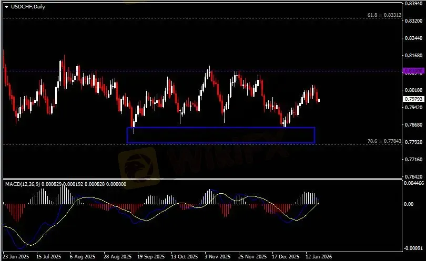The image size is (426, 261).
Task: Click the 0.78680 price axis value
Action: point(413,125)
